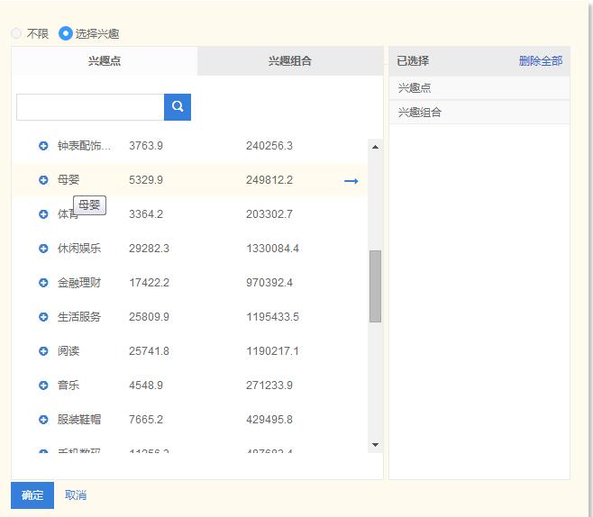Click the 生活服务 label
This screenshot has width=593, height=517.
[79, 317]
